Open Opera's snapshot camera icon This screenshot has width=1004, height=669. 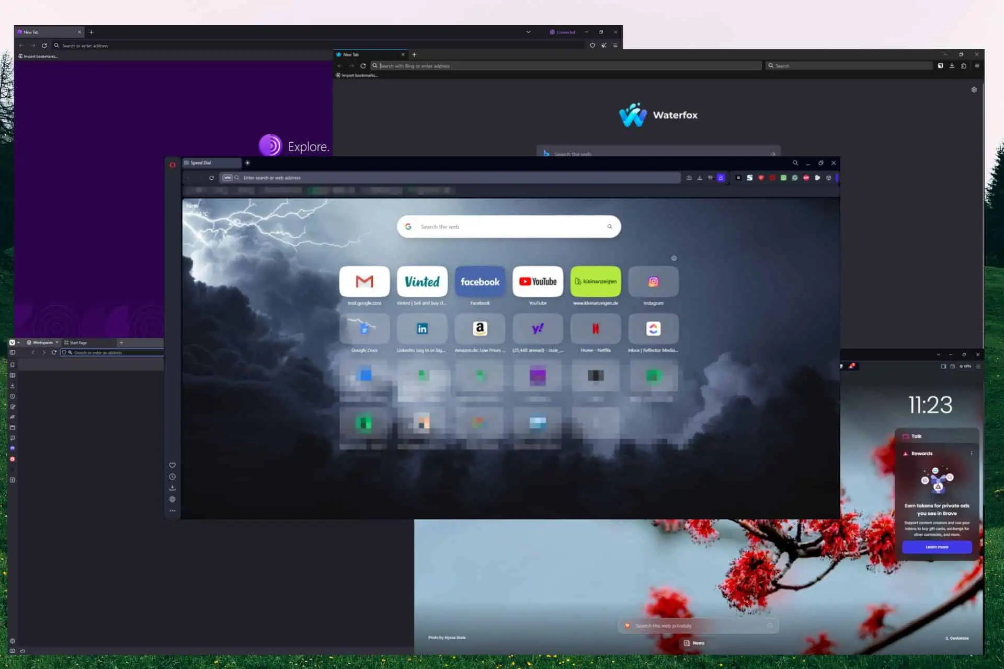[689, 178]
